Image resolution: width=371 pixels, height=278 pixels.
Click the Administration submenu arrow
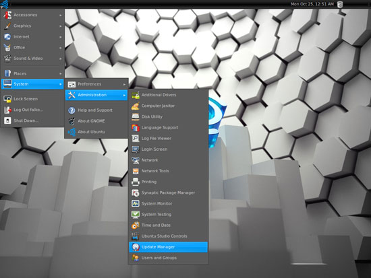pos(124,95)
